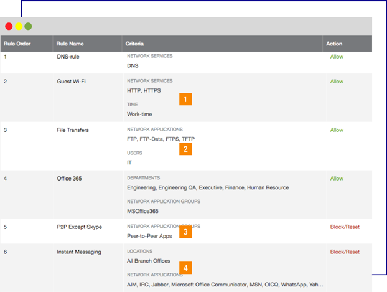
Task: Click the Rule Name column header
Action: [70, 44]
